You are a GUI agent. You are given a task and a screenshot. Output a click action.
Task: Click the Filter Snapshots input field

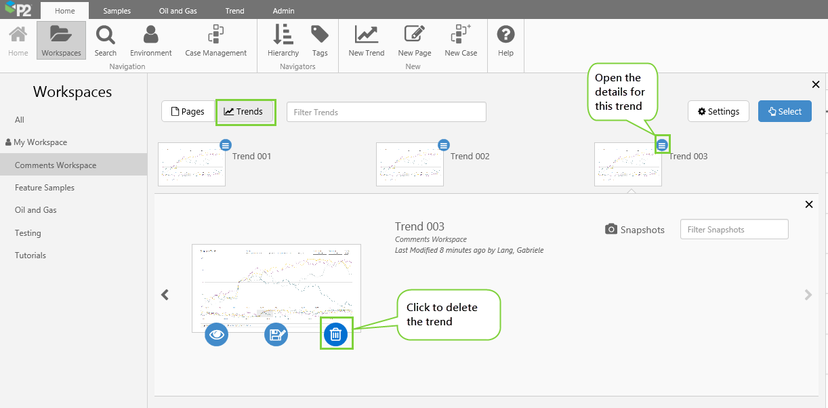click(x=734, y=229)
